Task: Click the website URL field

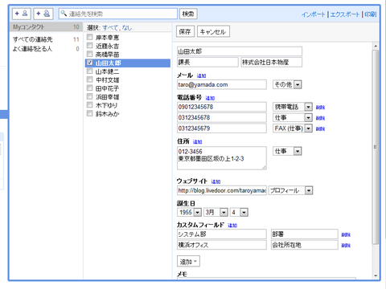Action: pyautogui.click(x=222, y=190)
